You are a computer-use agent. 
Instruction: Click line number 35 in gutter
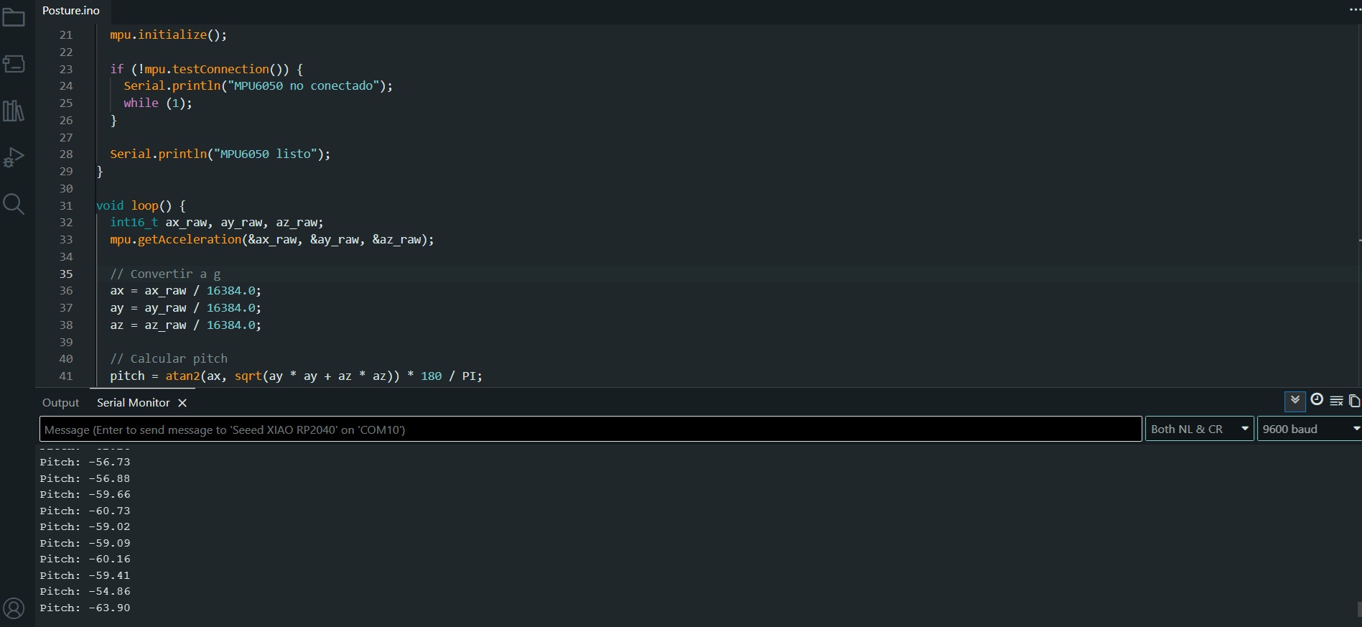[66, 274]
